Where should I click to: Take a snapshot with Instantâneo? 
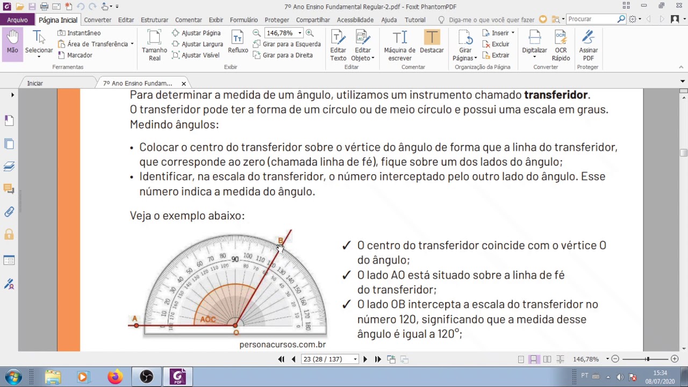coord(79,33)
